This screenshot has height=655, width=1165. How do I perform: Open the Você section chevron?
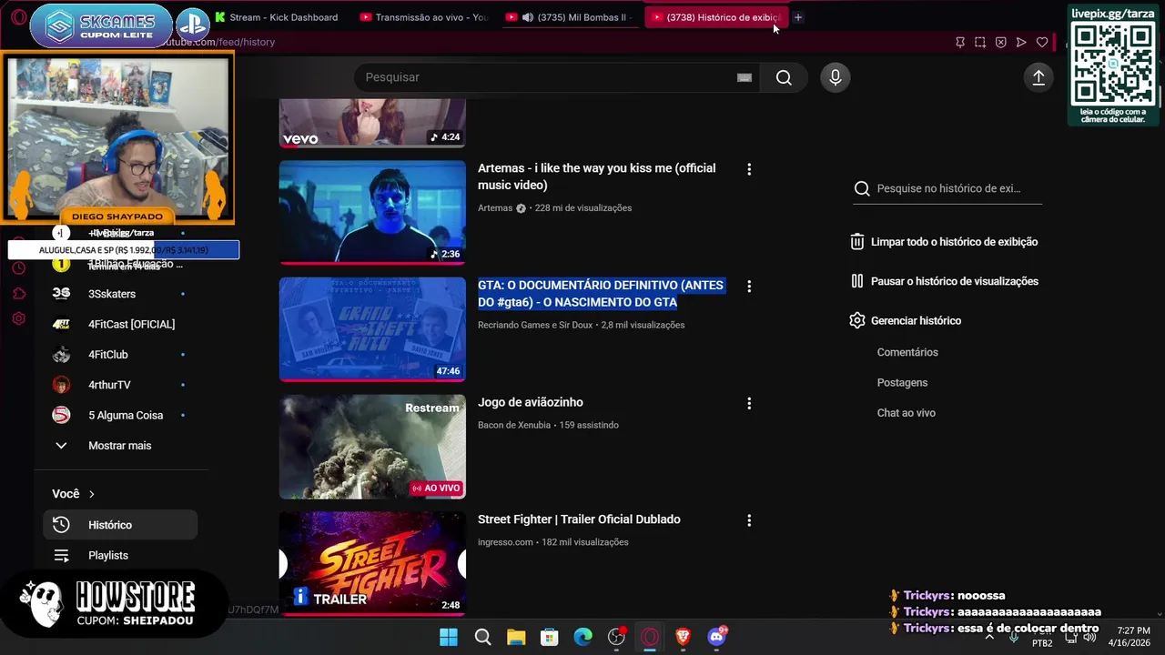pyautogui.click(x=91, y=494)
